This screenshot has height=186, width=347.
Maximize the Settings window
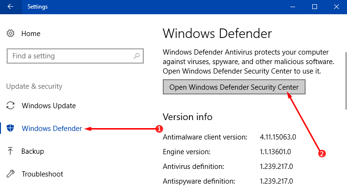pos(315,7)
